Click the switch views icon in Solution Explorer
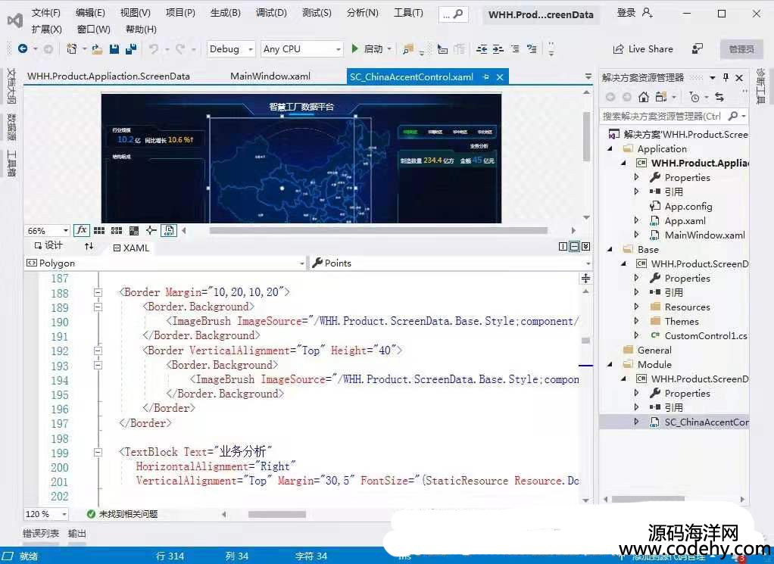 (661, 97)
